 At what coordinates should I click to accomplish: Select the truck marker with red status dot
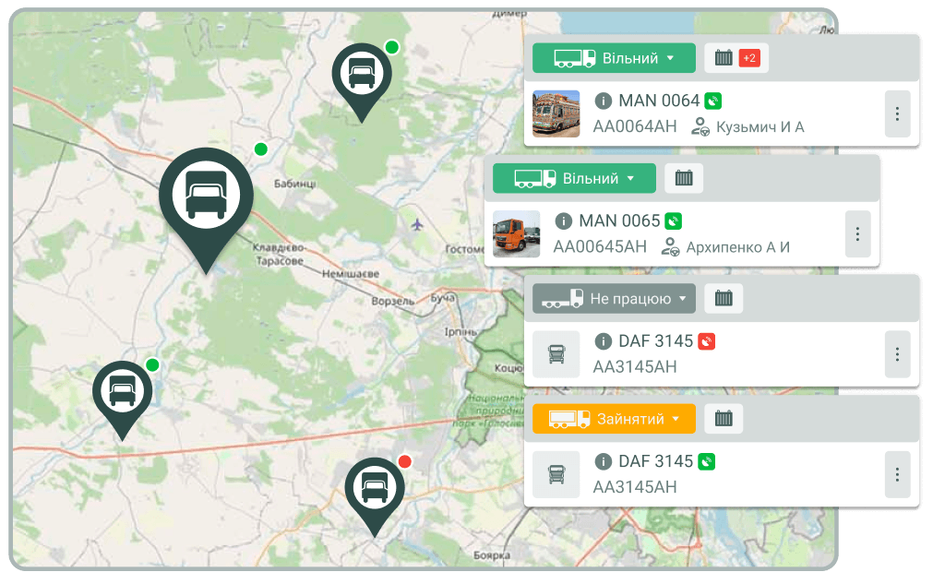pyautogui.click(x=374, y=487)
